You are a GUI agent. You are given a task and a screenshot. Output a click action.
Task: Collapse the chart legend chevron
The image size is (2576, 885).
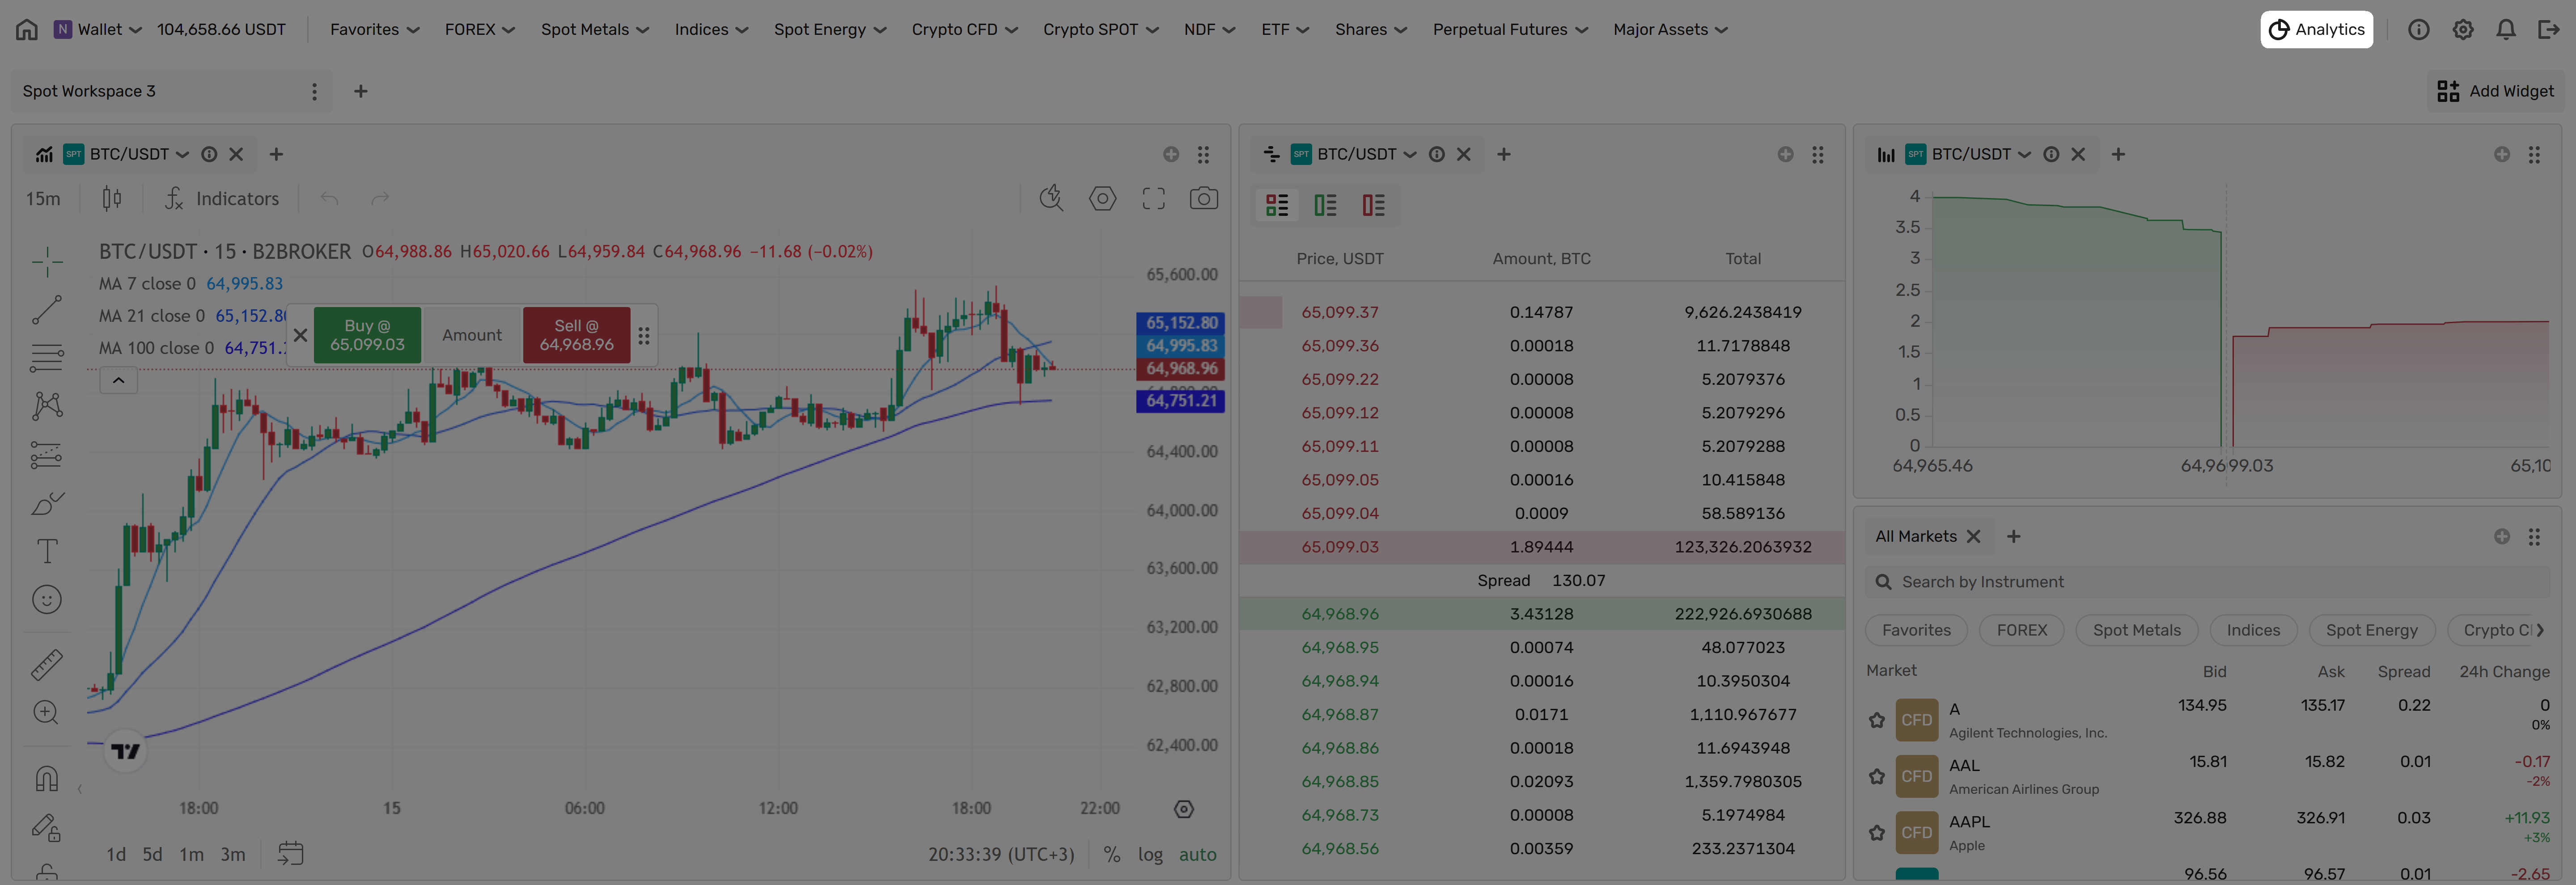[118, 380]
